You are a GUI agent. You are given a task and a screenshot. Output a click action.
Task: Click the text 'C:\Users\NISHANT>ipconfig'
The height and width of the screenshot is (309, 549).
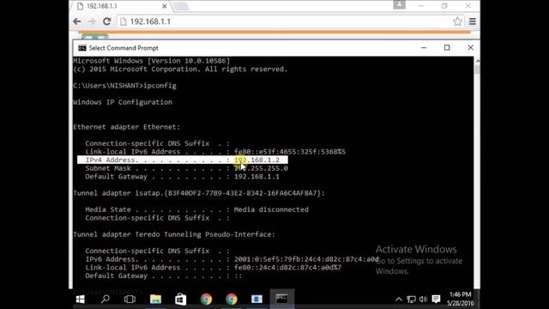coord(124,86)
